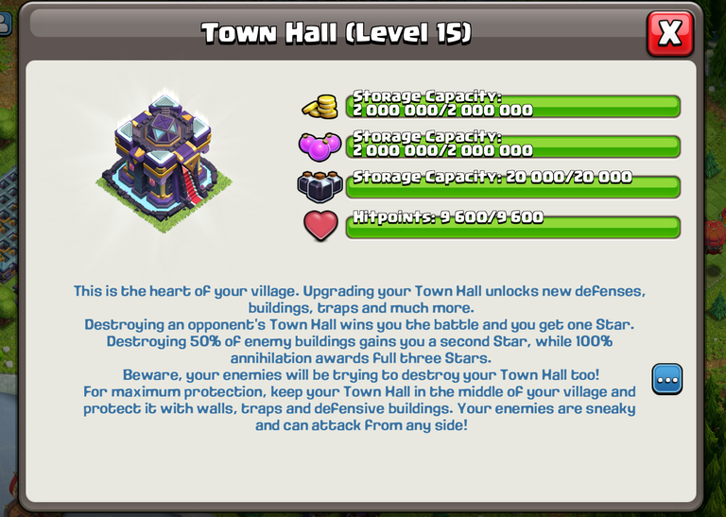The image size is (726, 517).
Task: Close the Town Hall info window
Action: [669, 33]
